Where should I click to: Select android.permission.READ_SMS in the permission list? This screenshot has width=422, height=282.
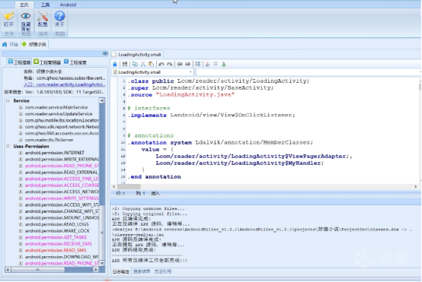[x=56, y=250]
